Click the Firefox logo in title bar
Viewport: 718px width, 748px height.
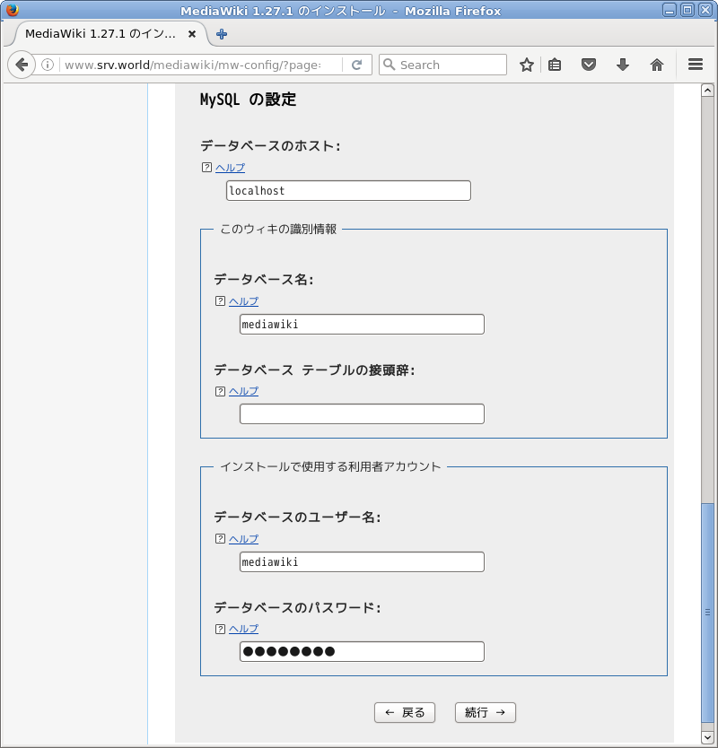(x=12, y=10)
